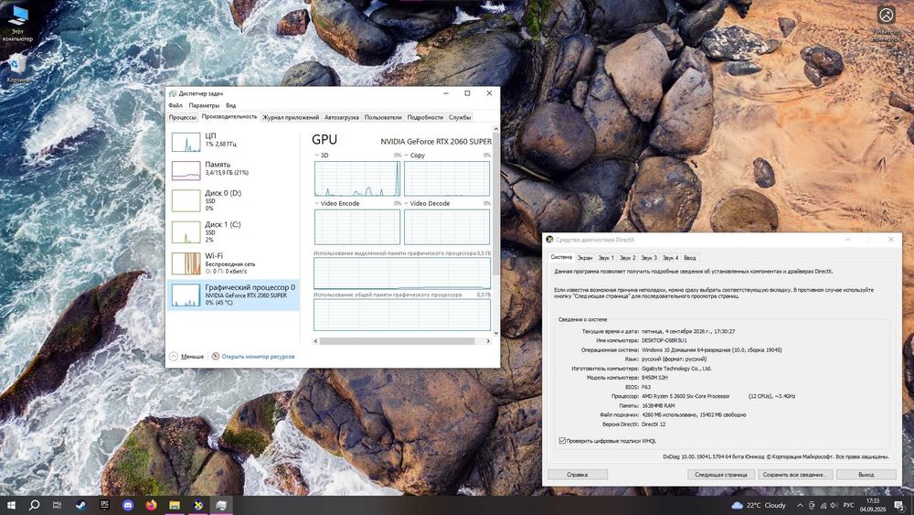Switch to Task Manager taskbar icon
This screenshot has width=914, height=515.
point(221,505)
